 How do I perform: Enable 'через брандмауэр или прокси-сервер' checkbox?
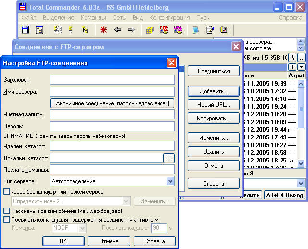tap(6, 192)
